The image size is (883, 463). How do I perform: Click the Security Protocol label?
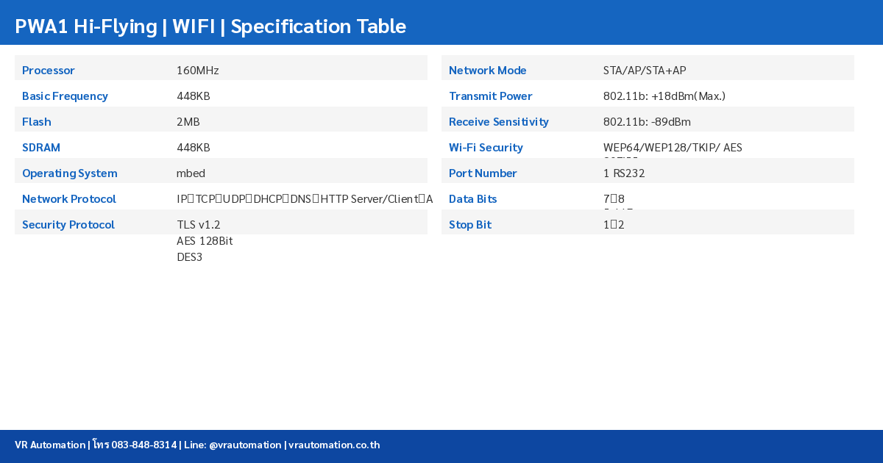point(68,225)
